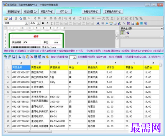167x138 pixels.
Task: Select the shape drawing tool
Action: coord(120,23)
